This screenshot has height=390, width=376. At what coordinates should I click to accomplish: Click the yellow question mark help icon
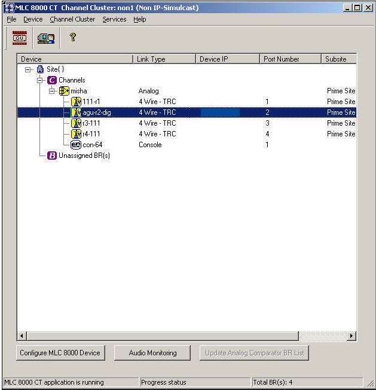tap(73, 38)
